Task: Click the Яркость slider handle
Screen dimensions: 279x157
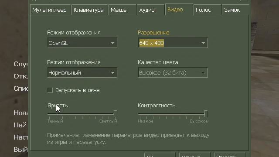Action: tap(115, 114)
